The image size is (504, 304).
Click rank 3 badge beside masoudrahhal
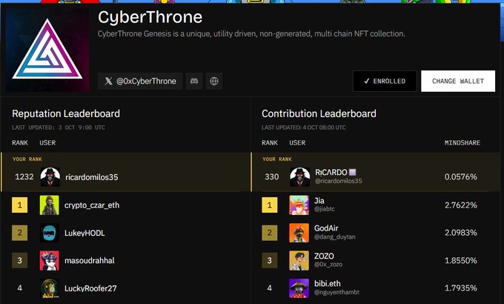[19, 260]
